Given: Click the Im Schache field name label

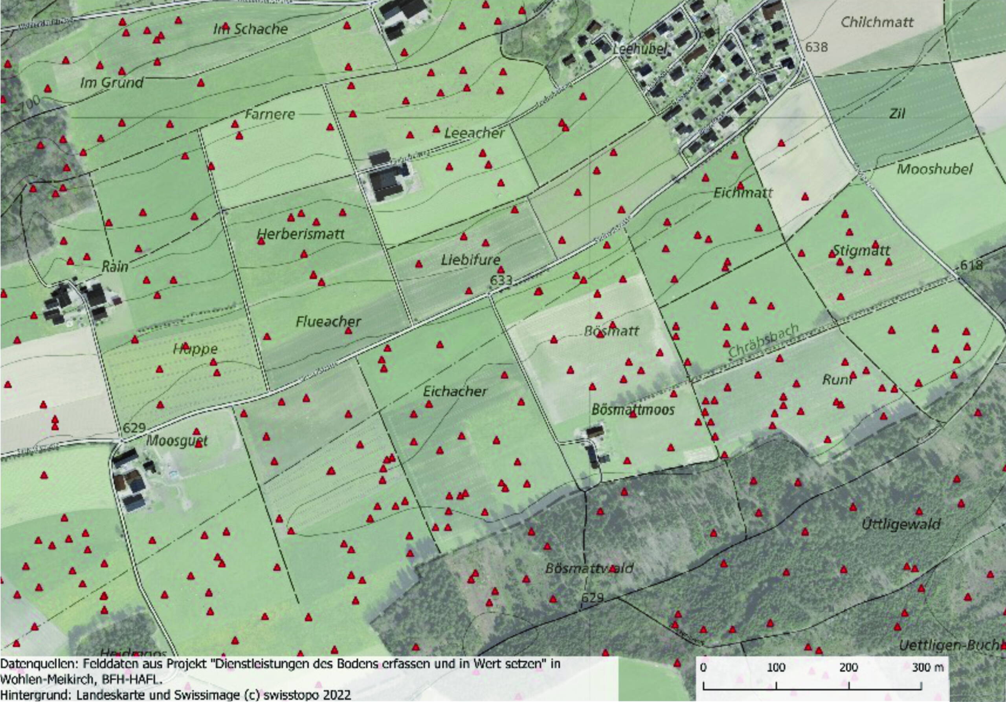Looking at the screenshot, I should (x=251, y=29).
